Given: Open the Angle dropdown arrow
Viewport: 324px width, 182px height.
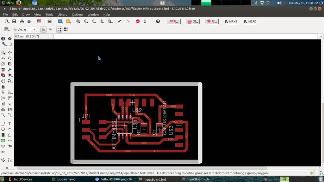Looking at the screenshot, I should click(x=34, y=29).
